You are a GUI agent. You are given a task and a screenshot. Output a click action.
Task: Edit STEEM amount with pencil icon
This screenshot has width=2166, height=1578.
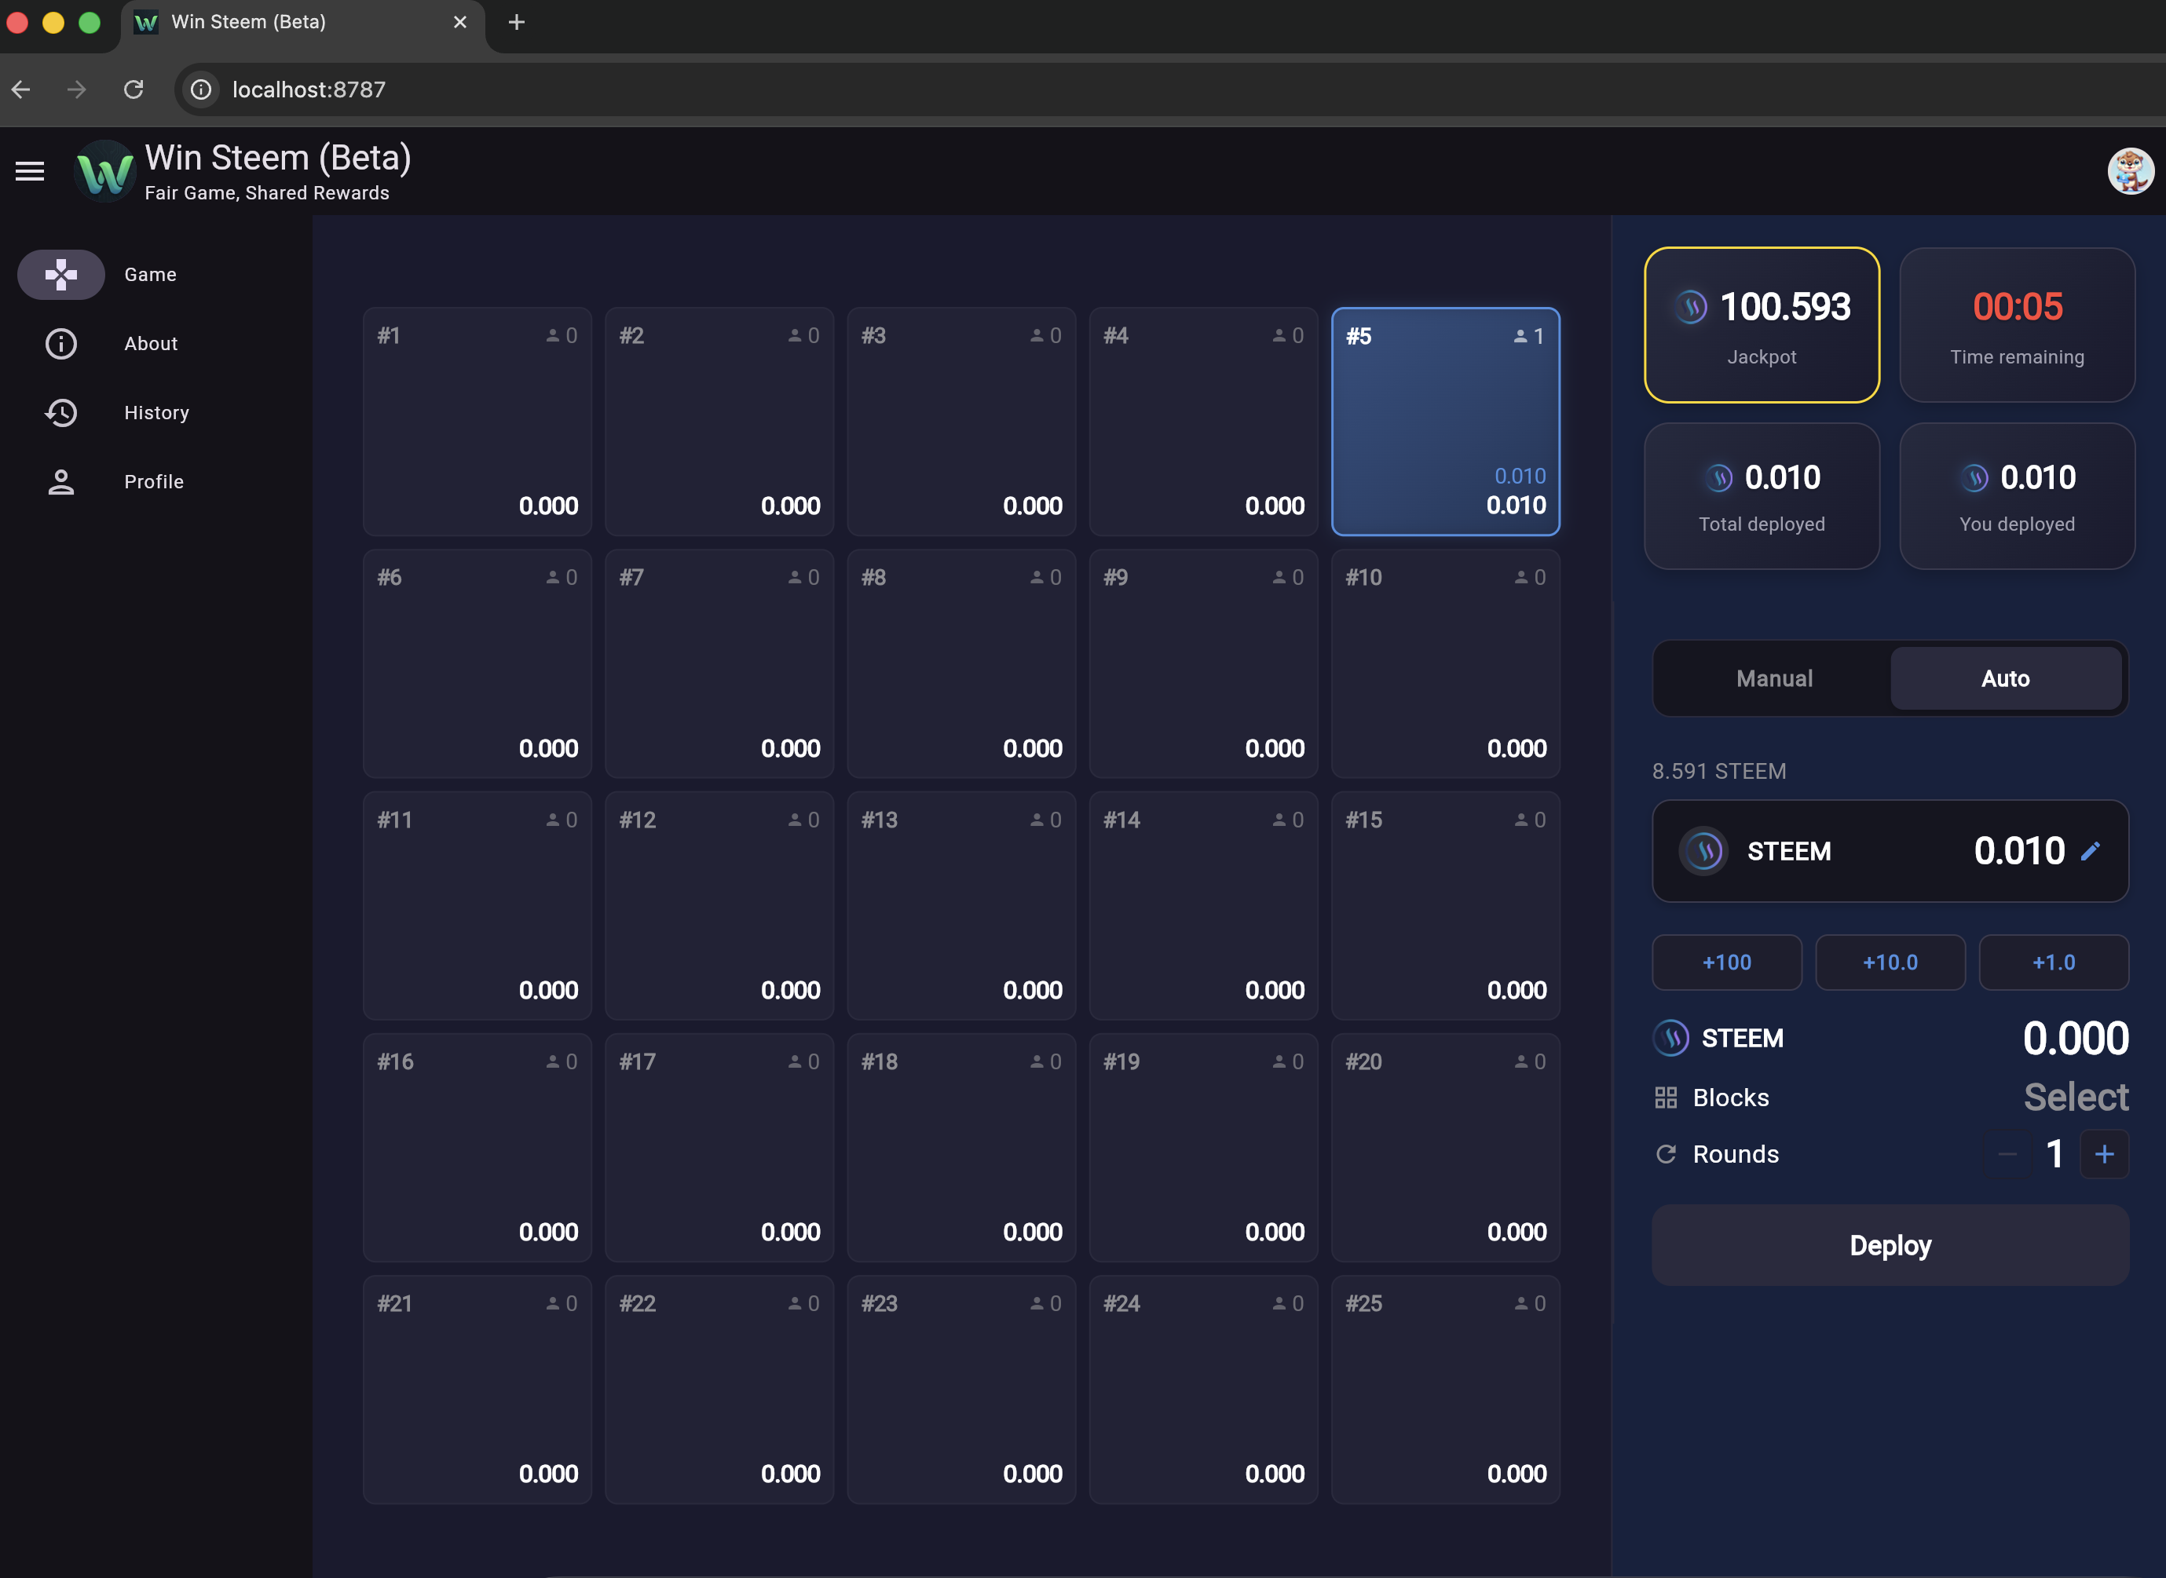[x=2091, y=851]
